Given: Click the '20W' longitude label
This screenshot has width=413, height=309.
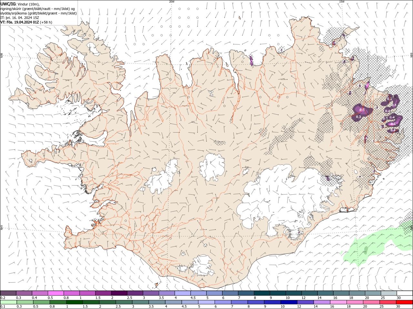Looking at the screenshot, I should (172, 2).
